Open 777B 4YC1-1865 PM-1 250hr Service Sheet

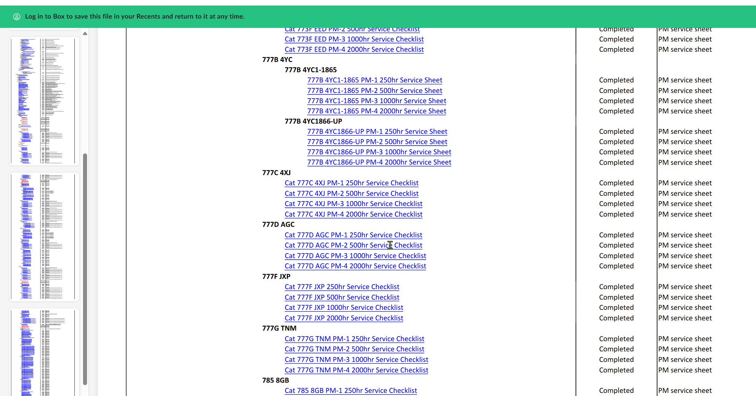pyautogui.click(x=375, y=80)
